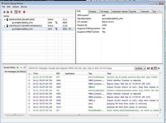Select the Info tab
The width and height of the screenshot is (166, 123).
click(82, 11)
